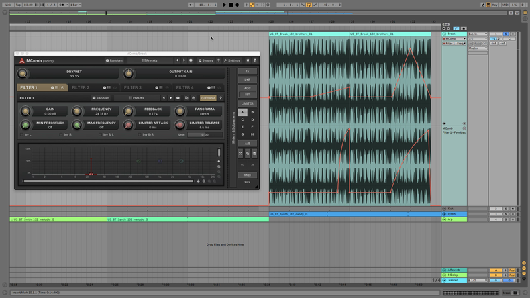
Task: Switch to the Filter 4 tab
Action: tap(197, 87)
